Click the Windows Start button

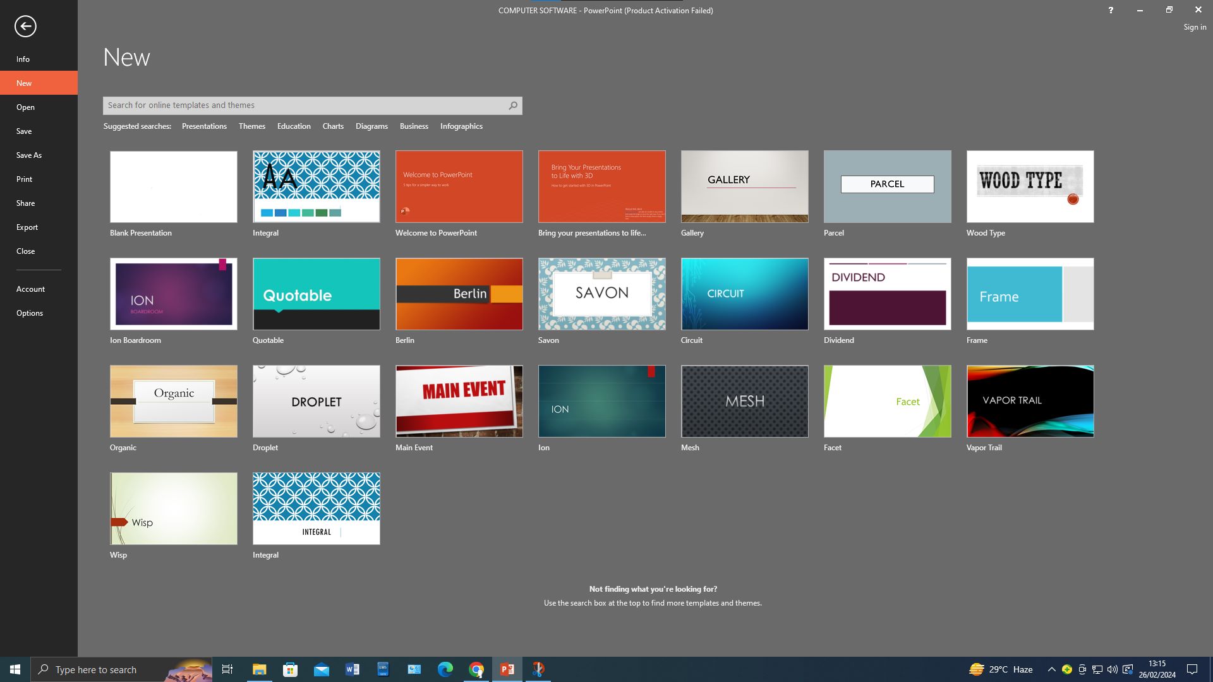(15, 669)
